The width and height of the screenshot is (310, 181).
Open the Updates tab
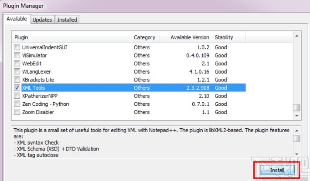click(42, 20)
